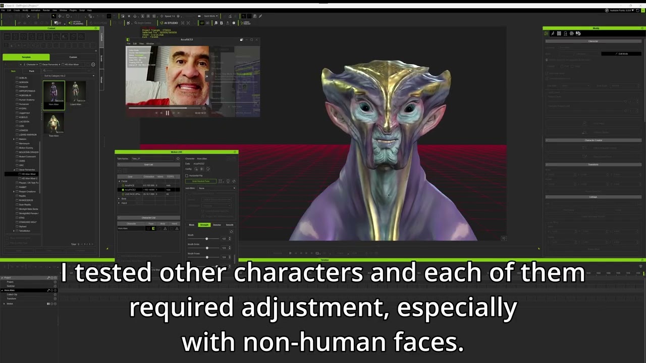Image resolution: width=646 pixels, height=363 pixels.
Task: Switch to the Pack tab
Action: [x=31, y=71]
